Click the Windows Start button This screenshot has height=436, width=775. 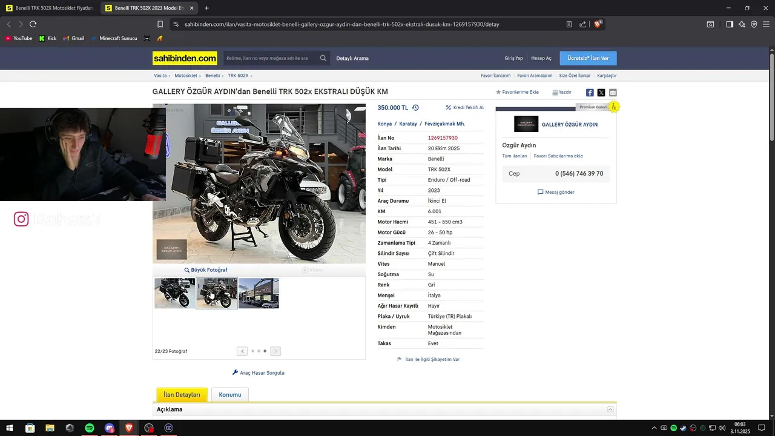(10, 428)
